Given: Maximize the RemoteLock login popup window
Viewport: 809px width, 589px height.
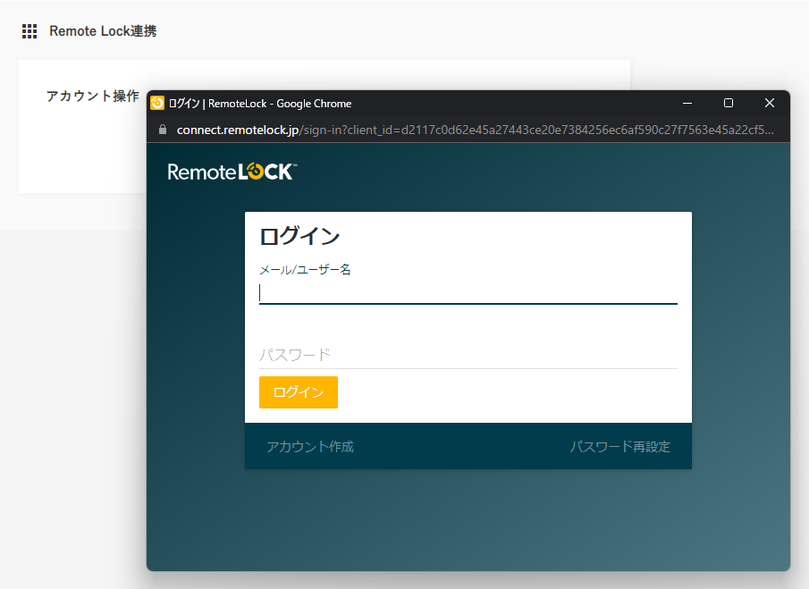Looking at the screenshot, I should pos(729,103).
